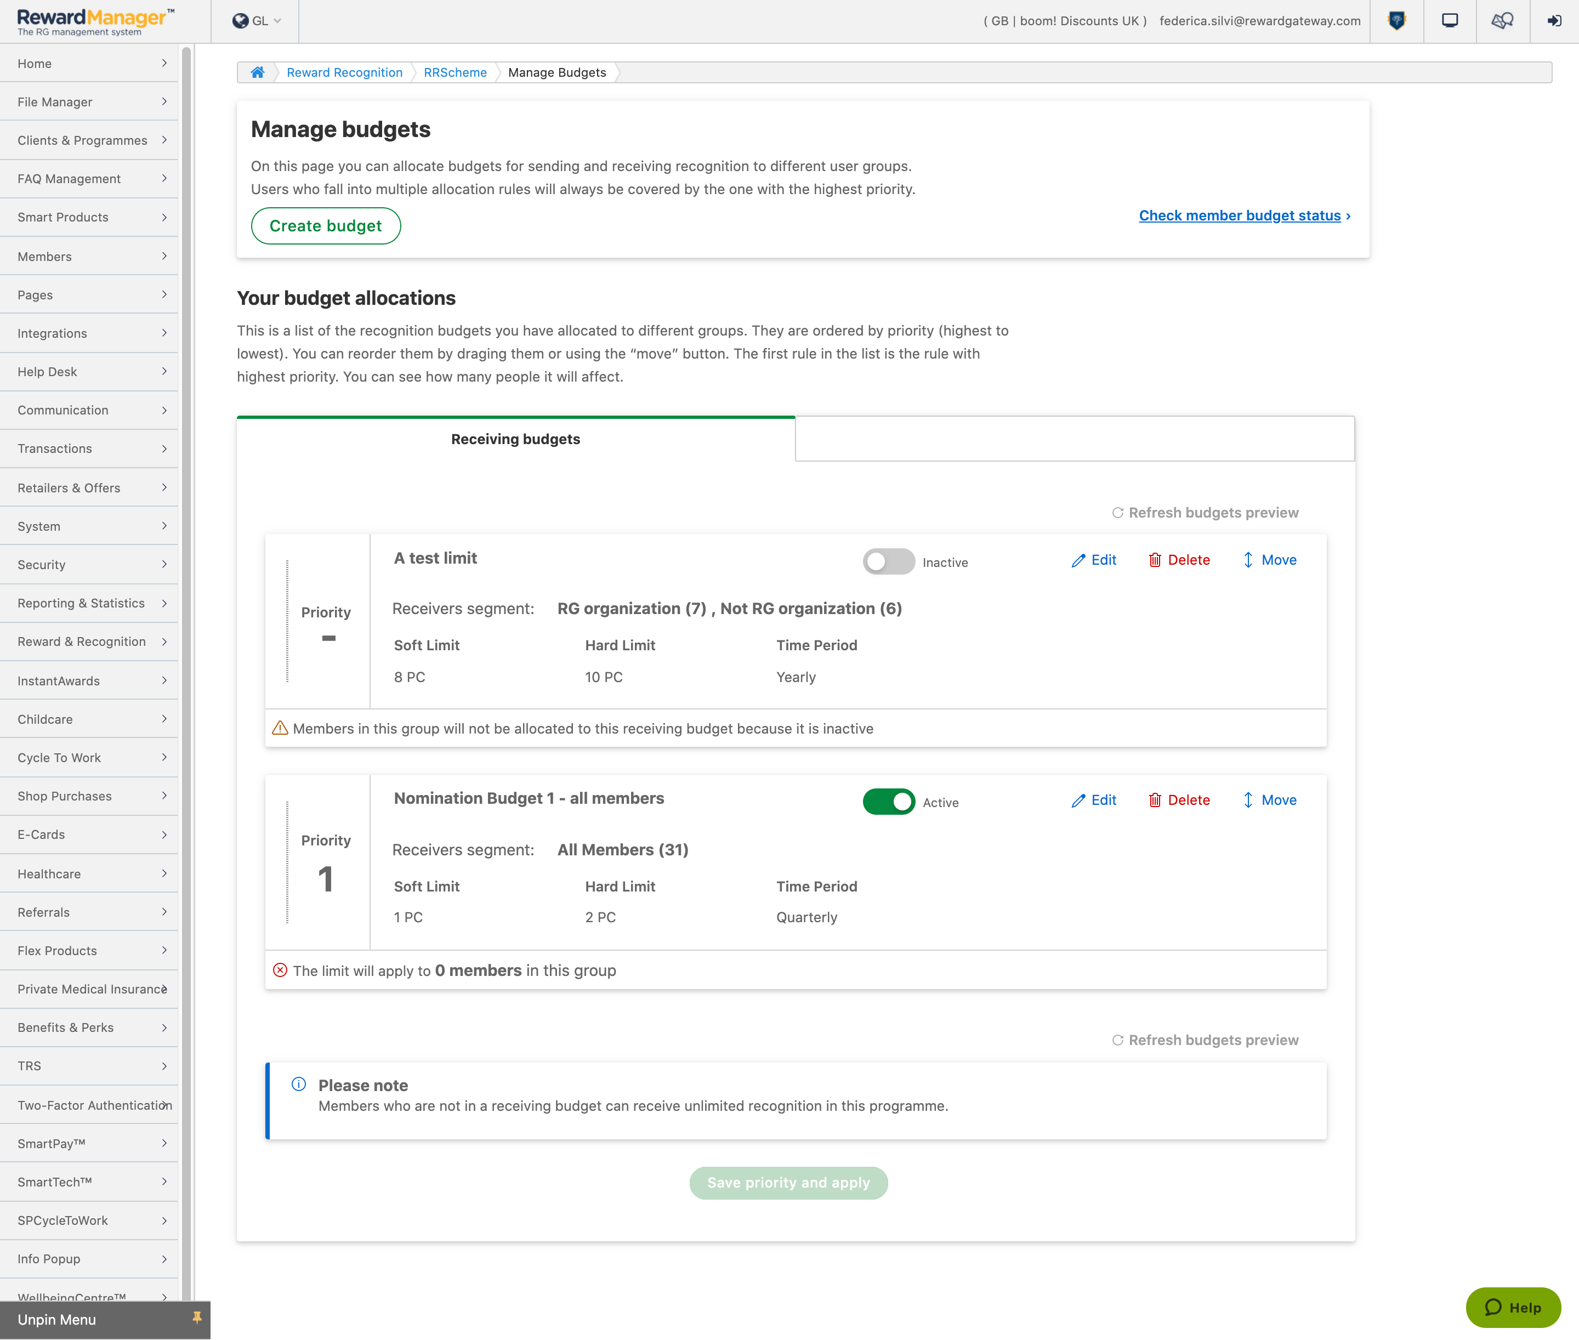This screenshot has height=1340, width=1579.
Task: Click top Refresh budgets preview
Action: (x=1205, y=513)
